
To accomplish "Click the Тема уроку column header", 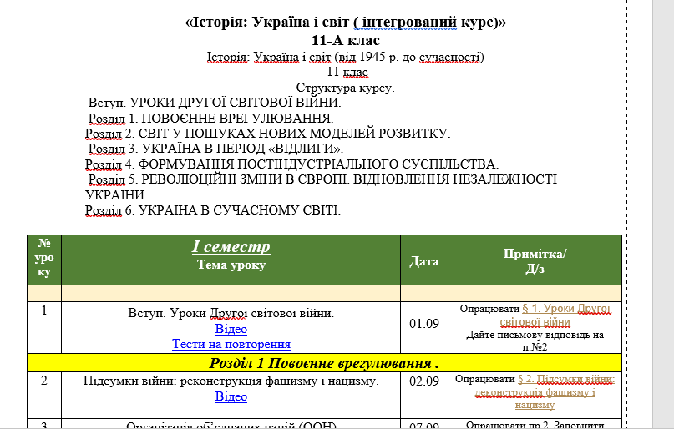I will (x=231, y=265).
